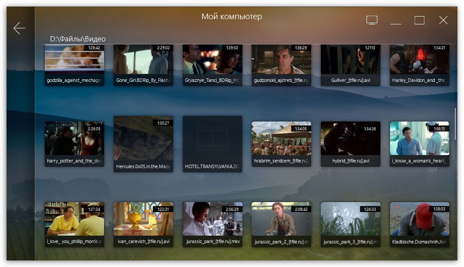Minimize the player window
This screenshot has height=267, width=464.
396,24
